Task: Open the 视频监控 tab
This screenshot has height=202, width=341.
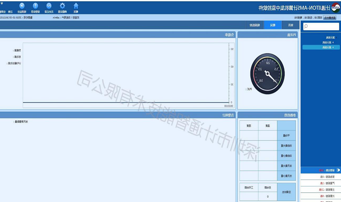Action: click(x=256, y=25)
